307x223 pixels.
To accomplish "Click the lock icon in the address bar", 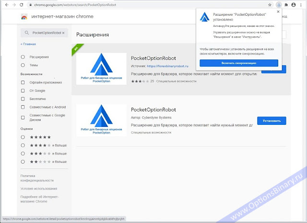I will pyautogui.click(x=31, y=5).
